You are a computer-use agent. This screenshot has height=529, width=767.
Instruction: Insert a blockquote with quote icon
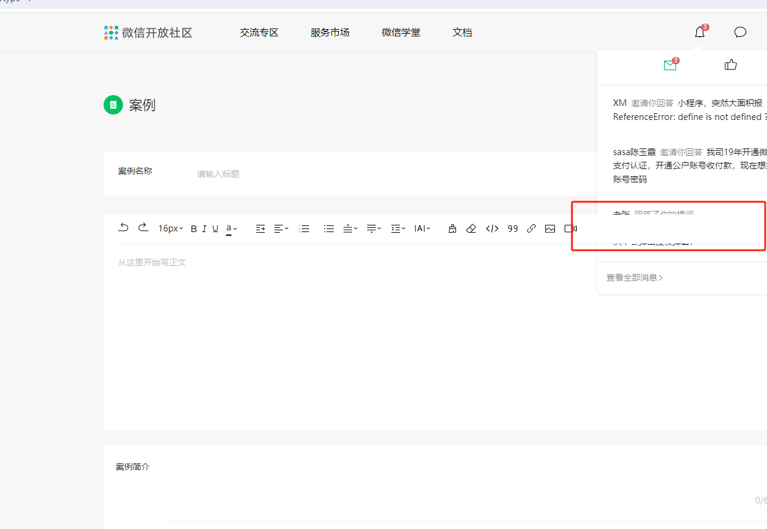[x=513, y=228]
